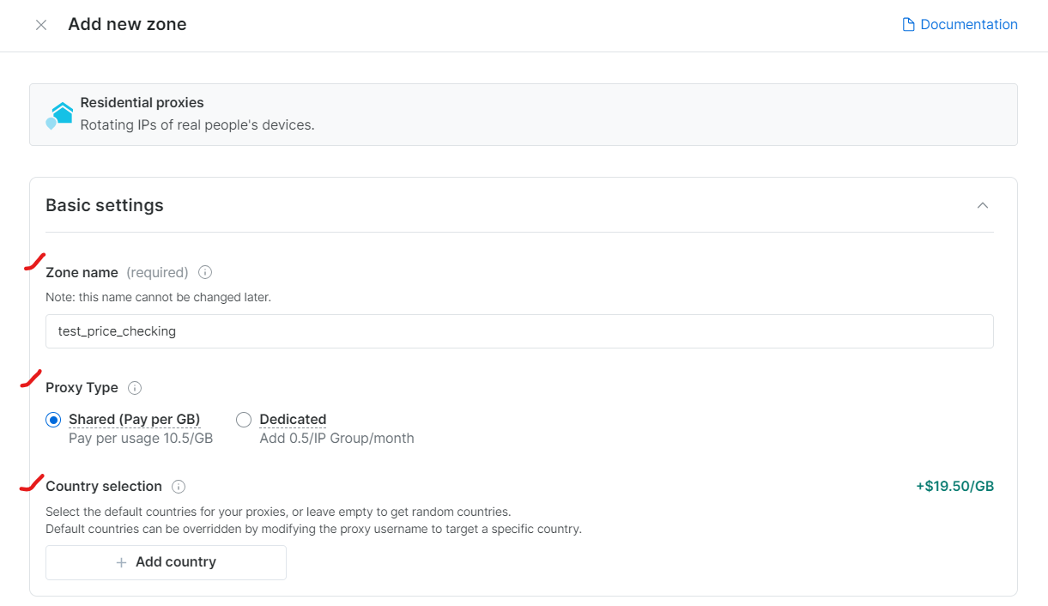The image size is (1048, 606).
Task: Show info tooltip for Country selection
Action: coord(179,487)
